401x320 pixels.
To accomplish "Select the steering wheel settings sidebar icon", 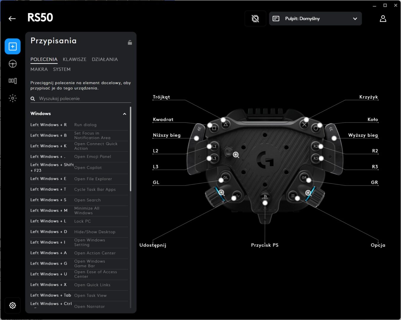I will click(x=12, y=64).
